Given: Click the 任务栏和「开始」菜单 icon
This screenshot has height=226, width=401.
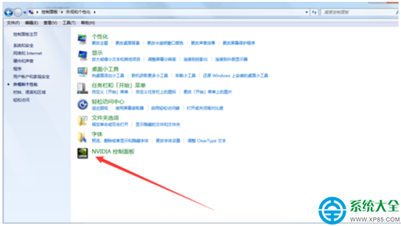Looking at the screenshot, I should click(x=83, y=88).
